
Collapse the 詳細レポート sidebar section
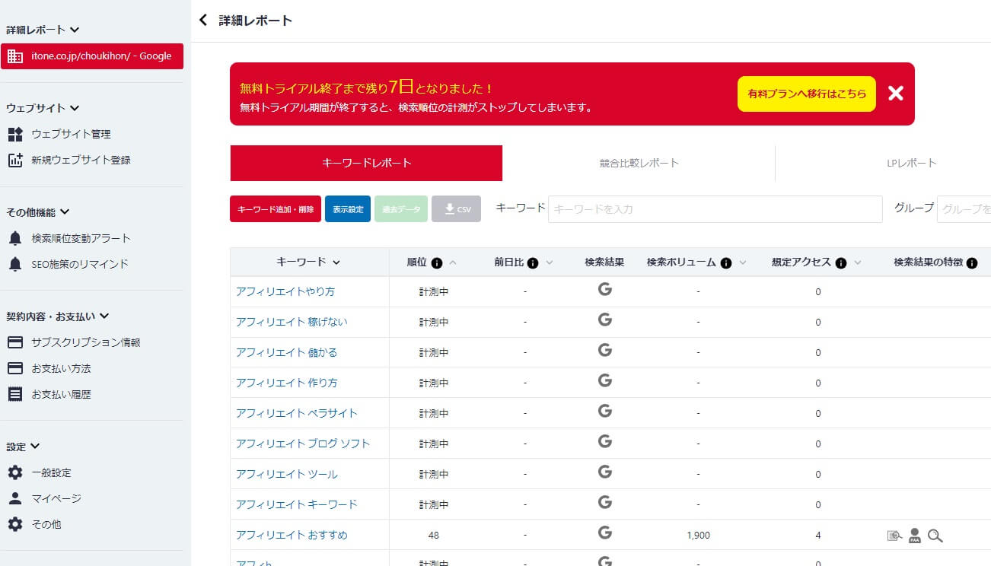tap(75, 30)
